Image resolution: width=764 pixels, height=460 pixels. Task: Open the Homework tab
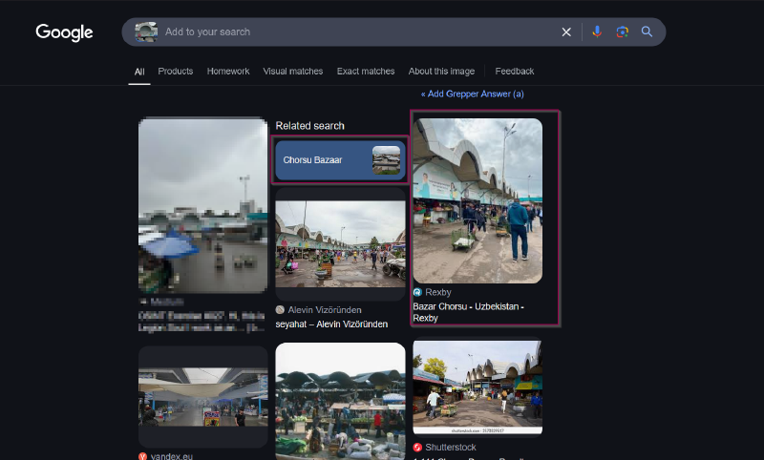click(228, 72)
